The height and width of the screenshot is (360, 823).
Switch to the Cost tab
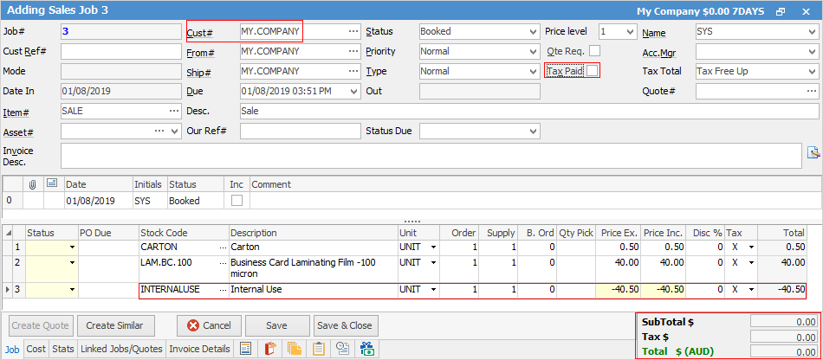pos(36,349)
